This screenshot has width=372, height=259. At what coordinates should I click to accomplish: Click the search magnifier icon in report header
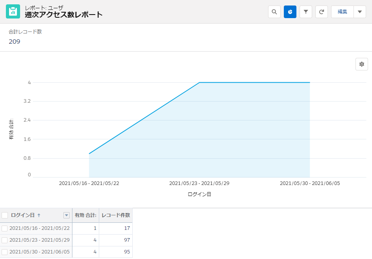pyautogui.click(x=274, y=12)
